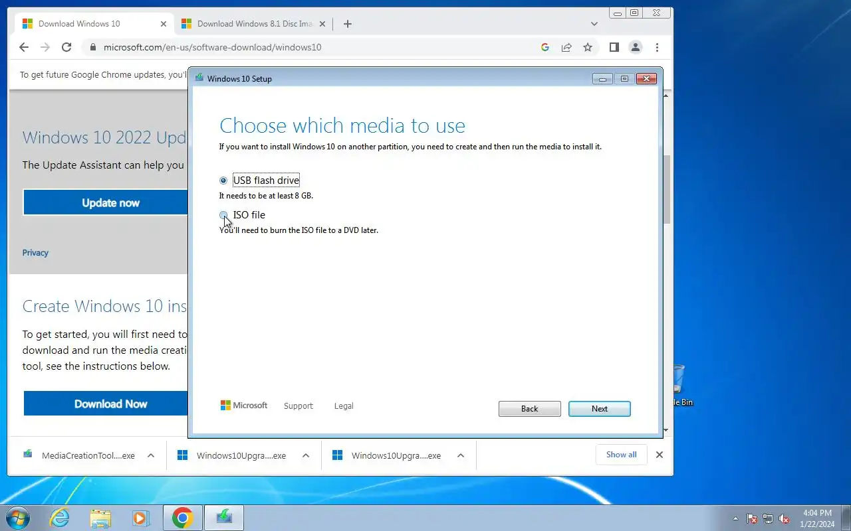Expand the third download item's options chevron
This screenshot has height=531, width=851.
click(x=461, y=455)
